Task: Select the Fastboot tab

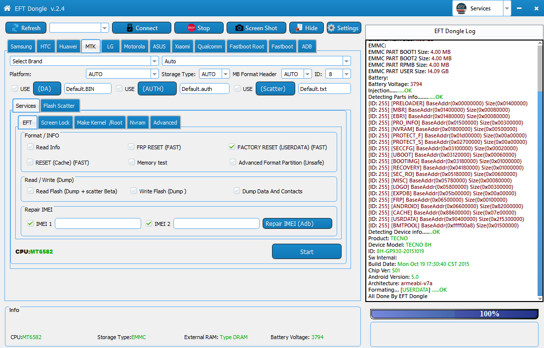Action: pos(282,46)
